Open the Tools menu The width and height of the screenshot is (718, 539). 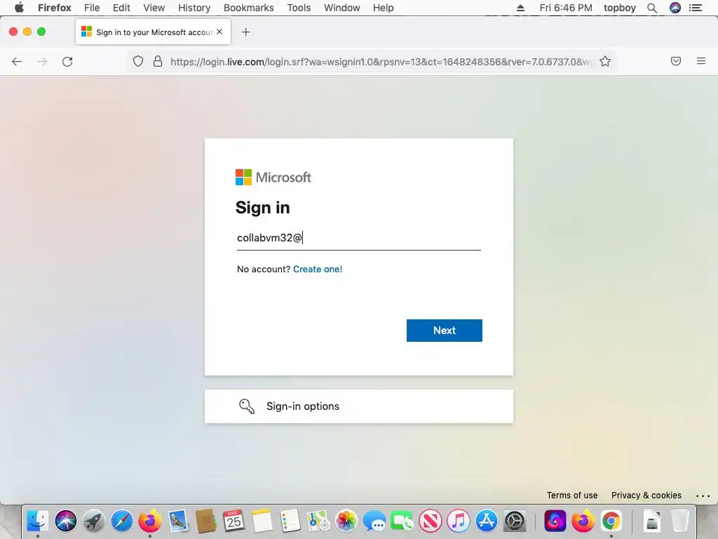coord(299,8)
